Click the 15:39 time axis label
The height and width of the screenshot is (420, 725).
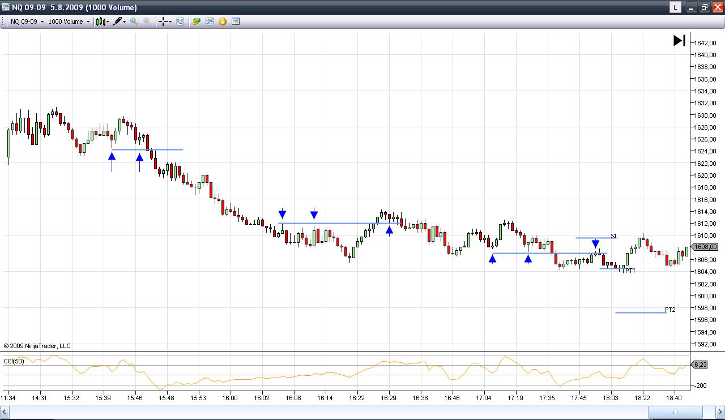[x=103, y=398]
